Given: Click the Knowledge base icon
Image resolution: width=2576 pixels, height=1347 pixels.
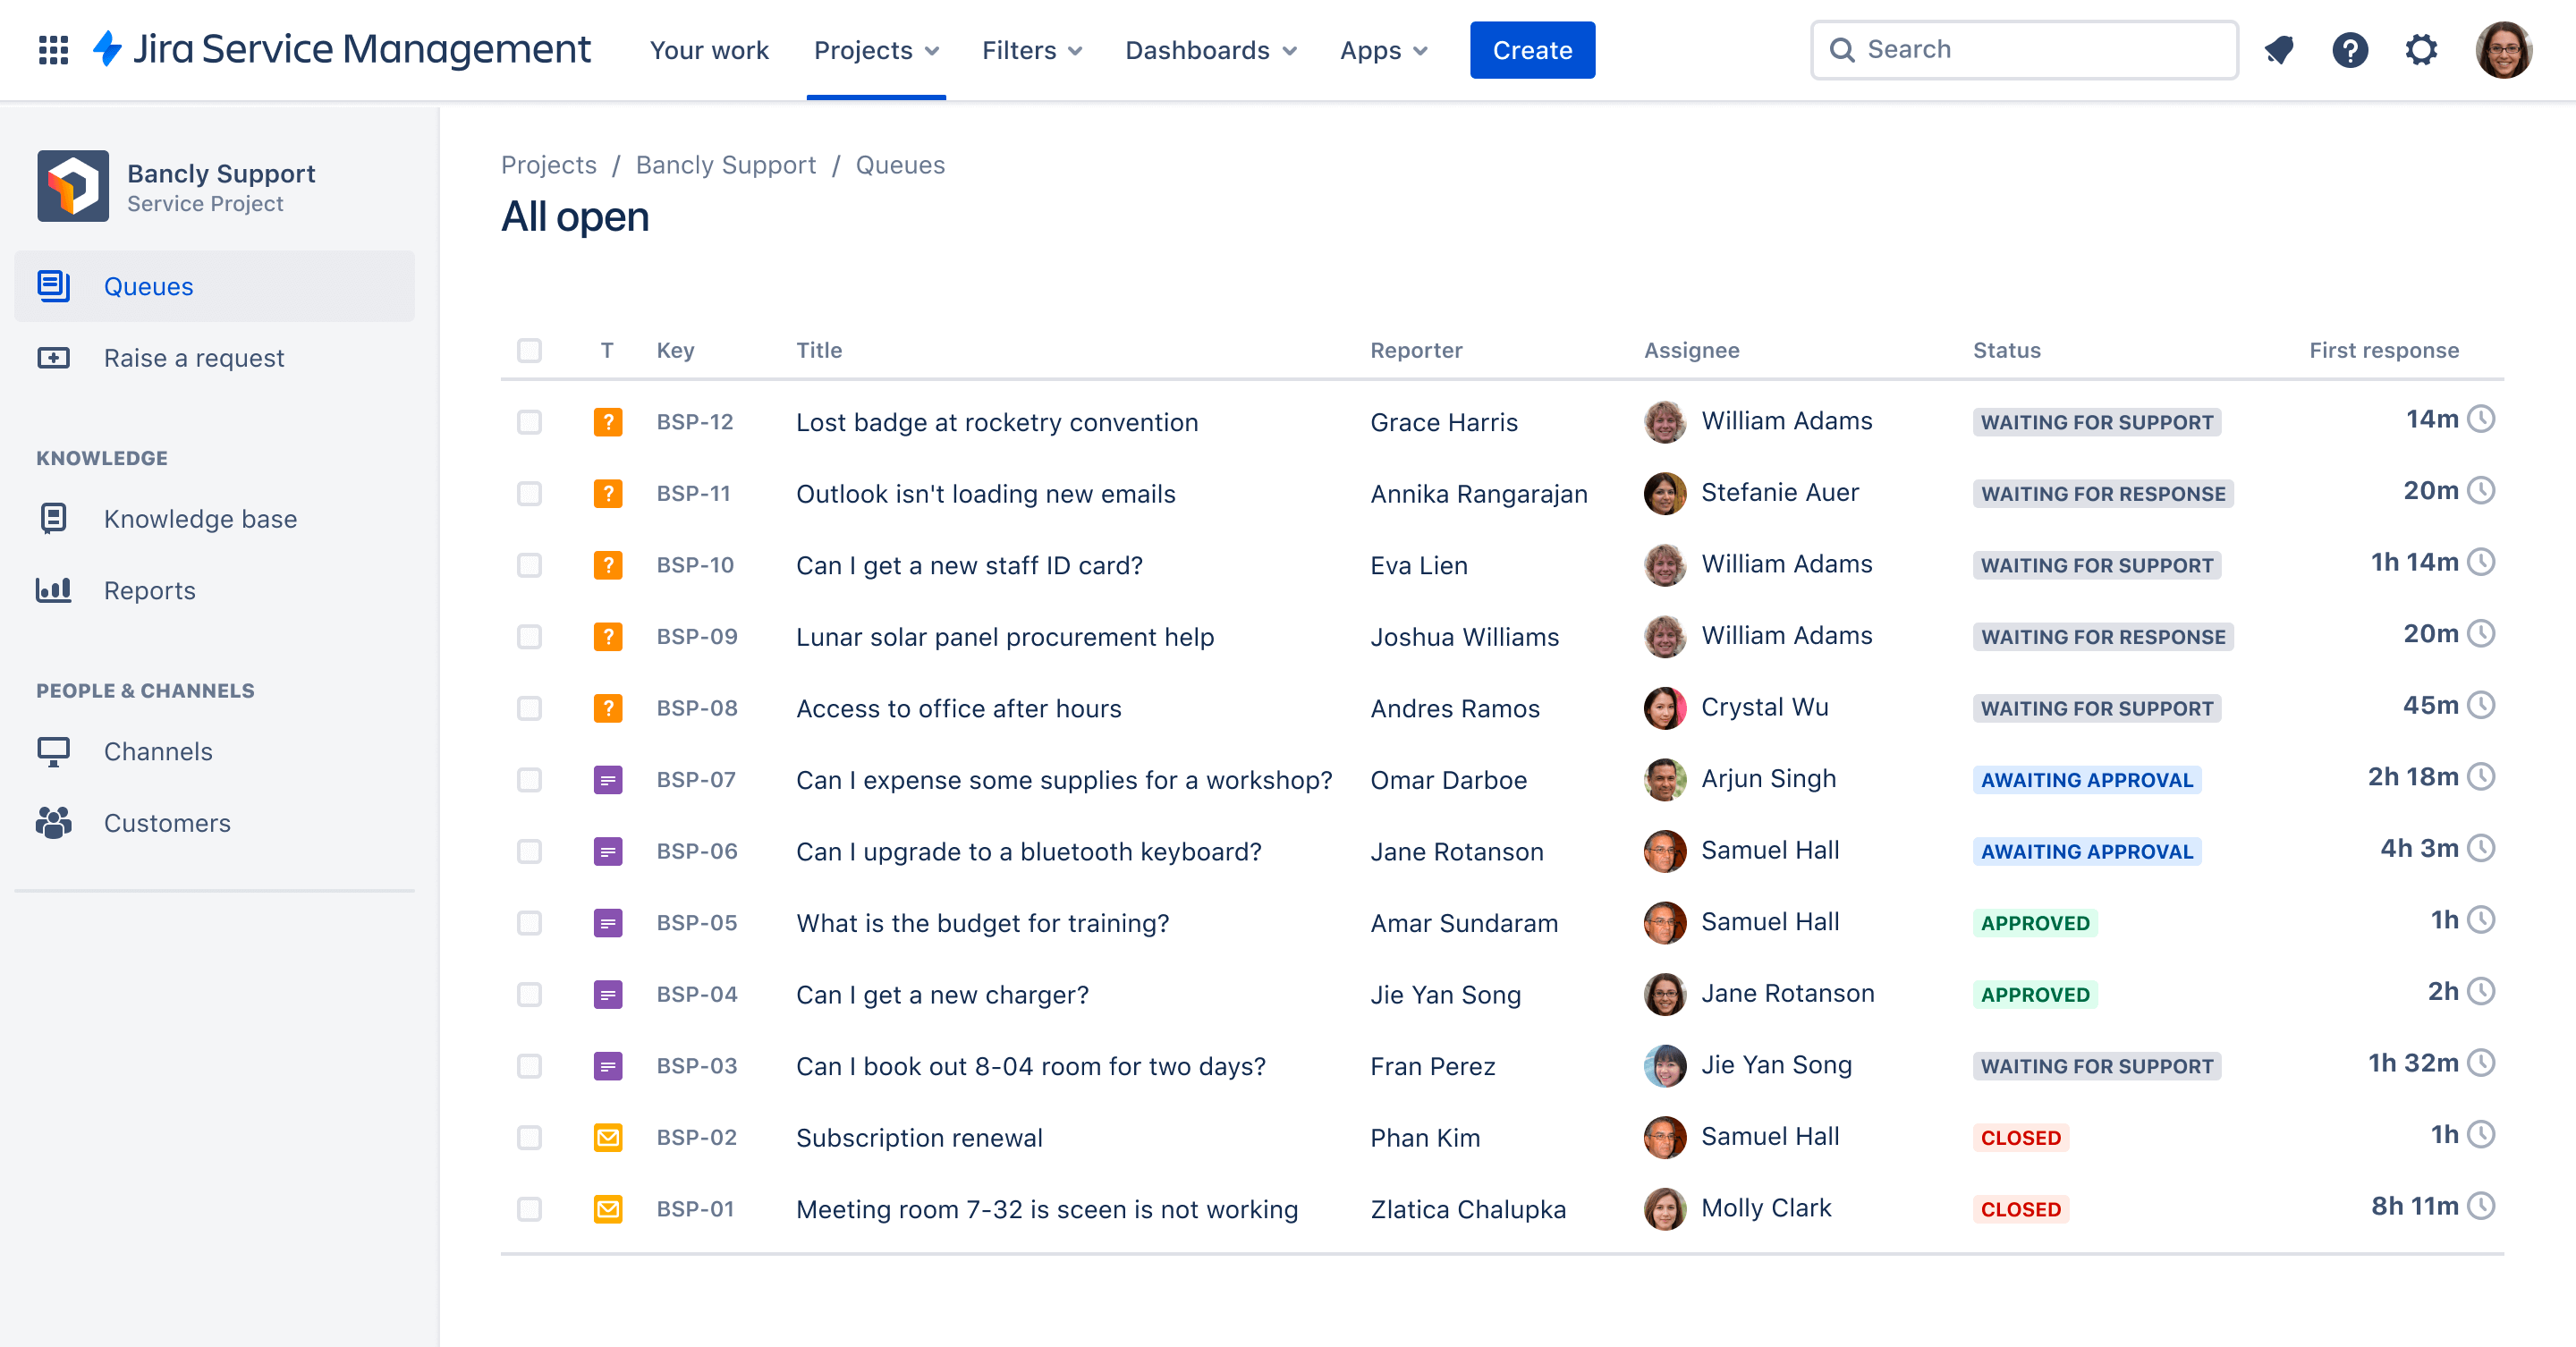Looking at the screenshot, I should coord(55,516).
